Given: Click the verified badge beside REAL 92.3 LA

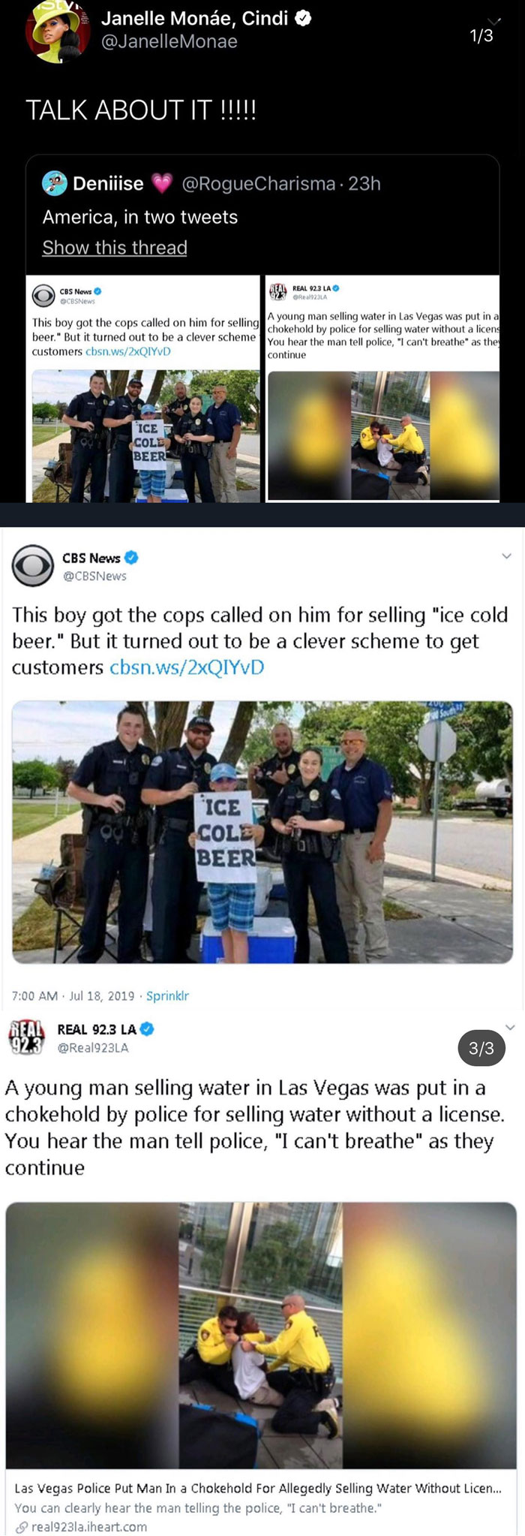Looking at the screenshot, I should (148, 1029).
